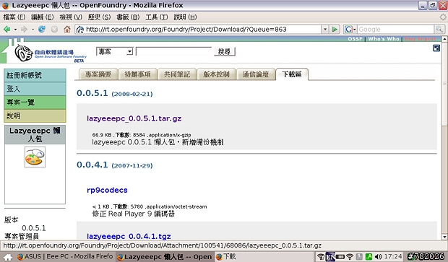Viewport: 448px width, 262px height.
Task: Switch to ASUS Eee PC Firefox taskbar window
Action: (65, 256)
